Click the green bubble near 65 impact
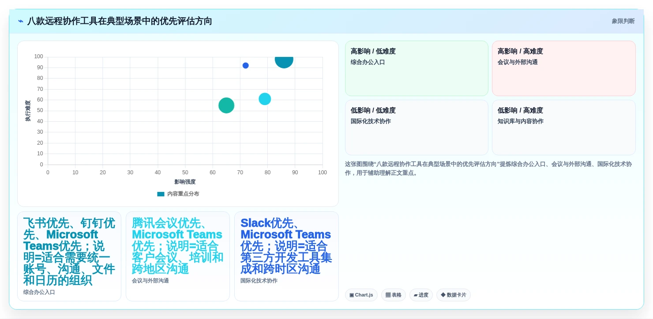This screenshot has height=319, width=653. click(226, 105)
